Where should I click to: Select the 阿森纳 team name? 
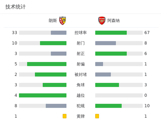coord(113,21)
